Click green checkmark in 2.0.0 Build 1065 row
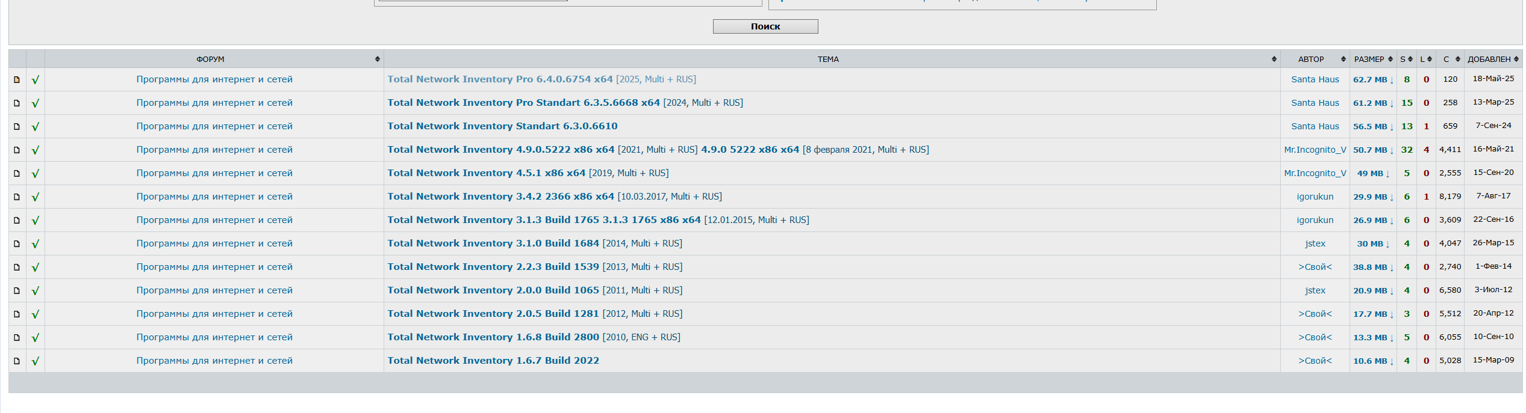The image size is (1526, 413). (36, 290)
